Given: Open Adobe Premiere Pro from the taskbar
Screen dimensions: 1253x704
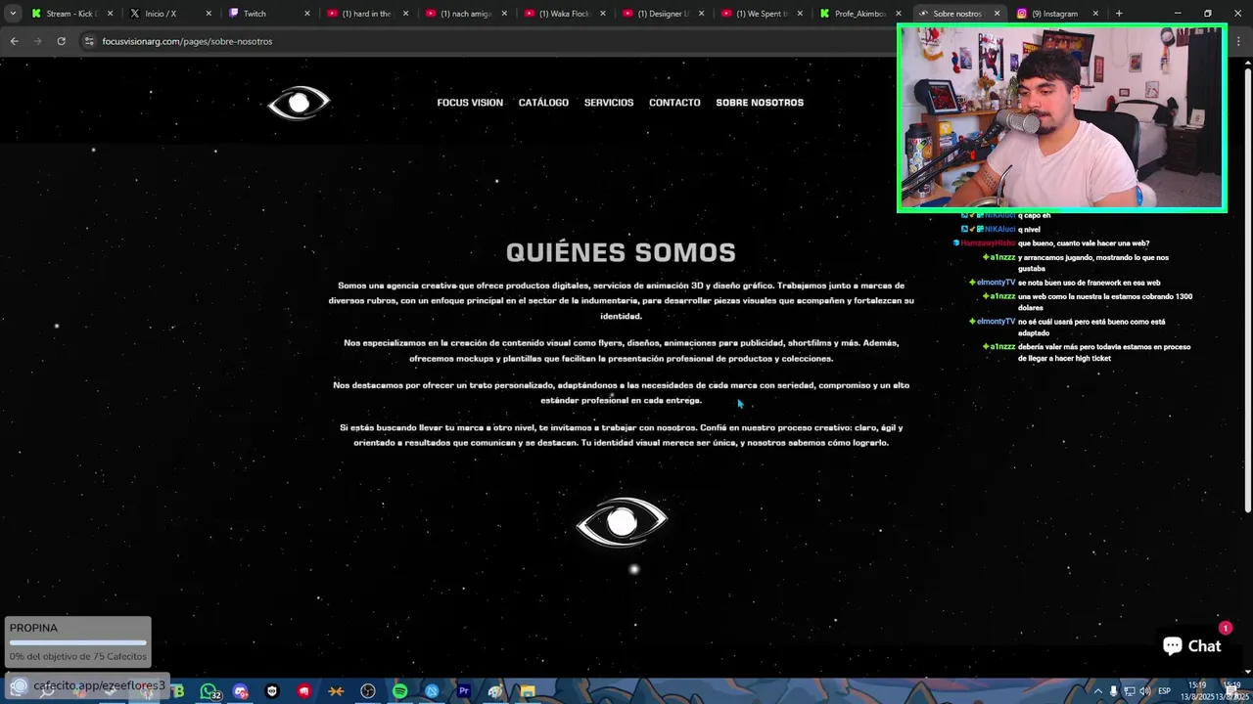Looking at the screenshot, I should 464,691.
